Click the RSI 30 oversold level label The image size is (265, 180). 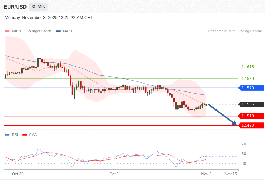(244, 163)
